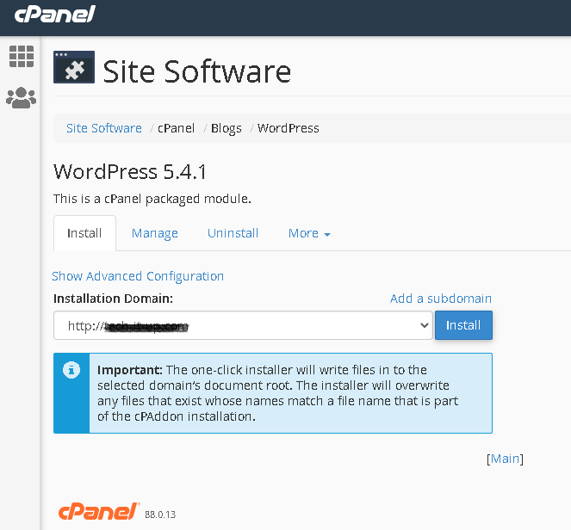The image size is (571, 530).
Task: Click the Site Software page title
Action: tap(196, 71)
